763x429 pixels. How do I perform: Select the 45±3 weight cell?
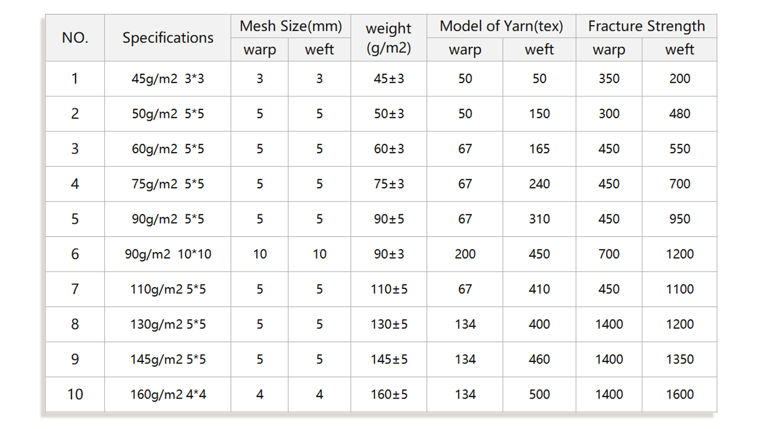click(389, 79)
